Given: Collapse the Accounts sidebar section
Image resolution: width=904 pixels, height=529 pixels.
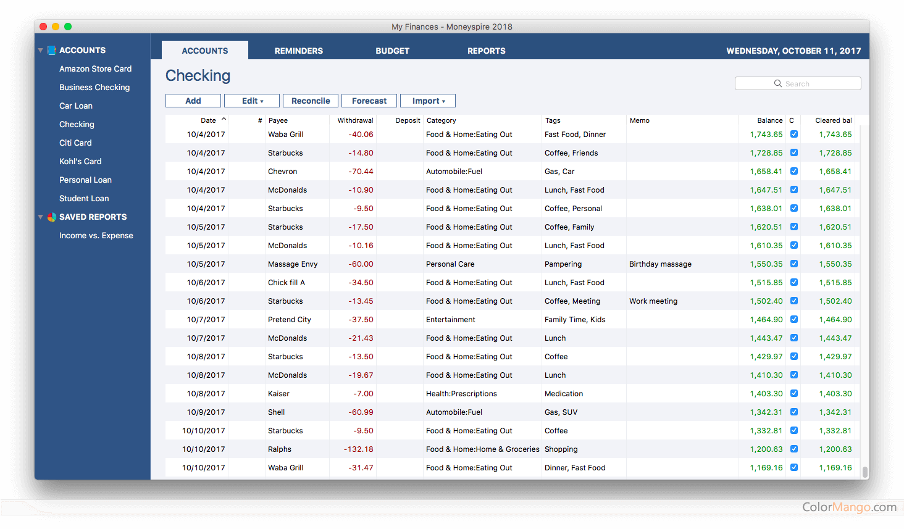Looking at the screenshot, I should 41,51.
